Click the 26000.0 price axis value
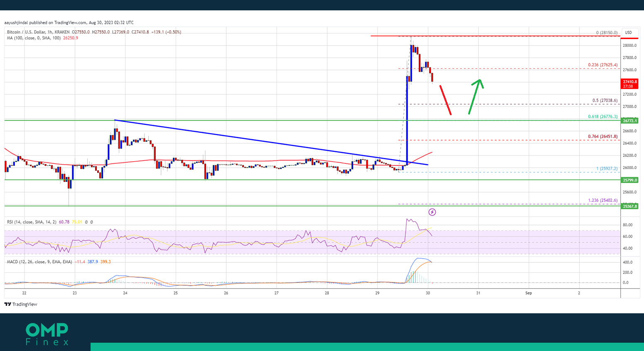 (630, 168)
